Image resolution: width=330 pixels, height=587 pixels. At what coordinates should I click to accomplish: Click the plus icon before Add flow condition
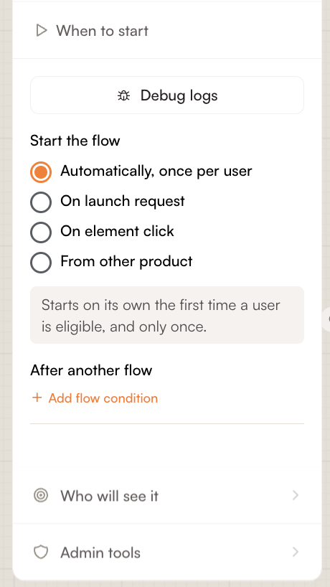pyautogui.click(x=37, y=398)
